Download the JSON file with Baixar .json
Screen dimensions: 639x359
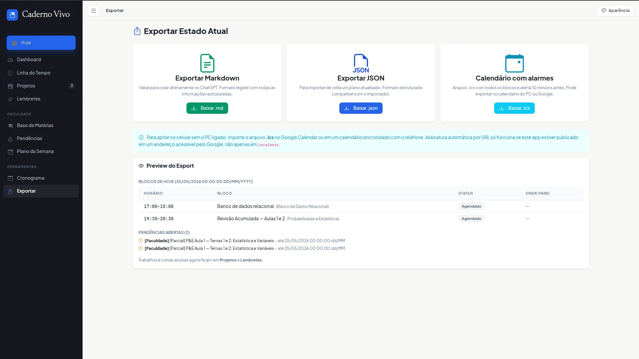[x=361, y=108]
